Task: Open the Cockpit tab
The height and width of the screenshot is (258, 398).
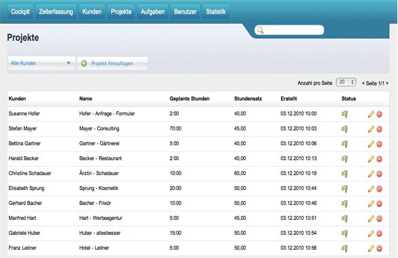Action: tap(20, 12)
